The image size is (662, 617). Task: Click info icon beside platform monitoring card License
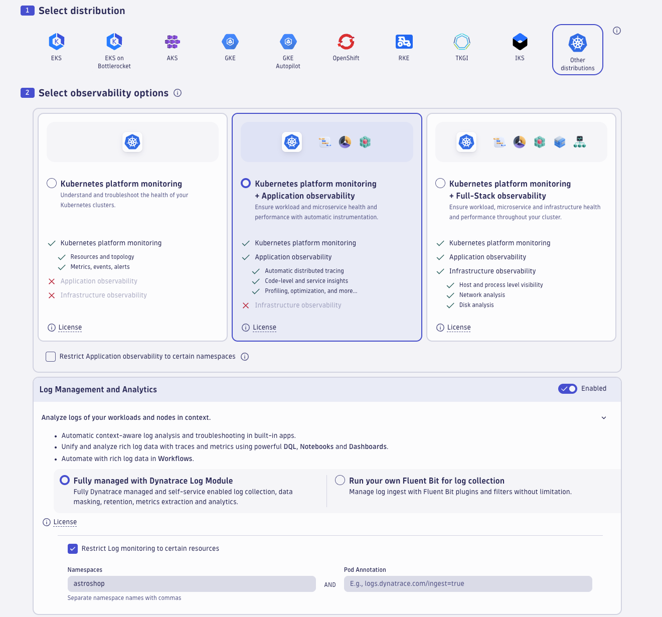[x=52, y=328]
